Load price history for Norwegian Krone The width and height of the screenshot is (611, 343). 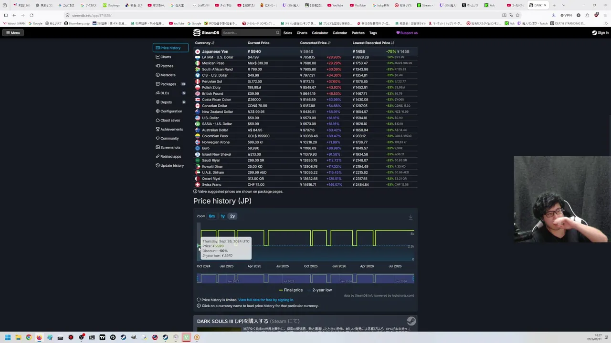tap(216, 142)
